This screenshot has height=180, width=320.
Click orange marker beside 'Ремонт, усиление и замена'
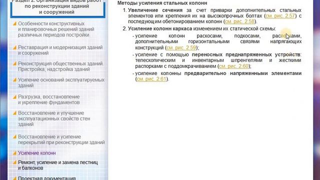[14, 162]
